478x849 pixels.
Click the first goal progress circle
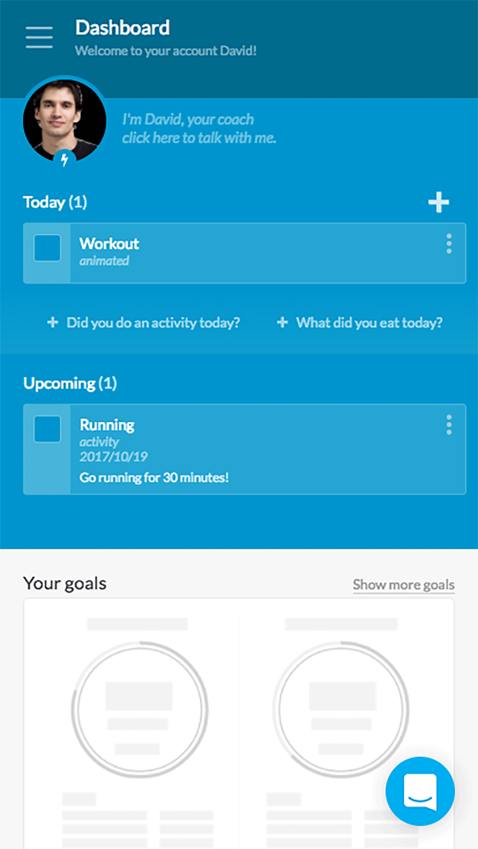coord(139,709)
